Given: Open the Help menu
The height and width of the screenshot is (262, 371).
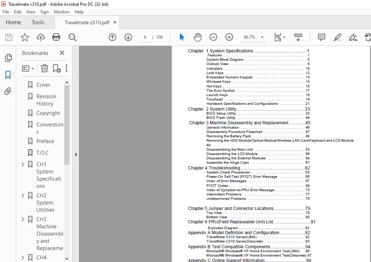Looking at the screenshot, I should tap(79, 12).
